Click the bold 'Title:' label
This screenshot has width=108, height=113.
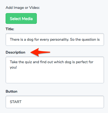(10, 29)
